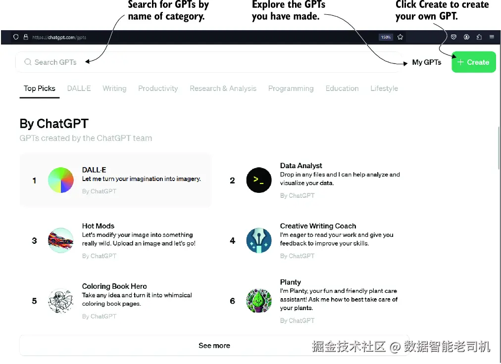The height and width of the screenshot is (364, 501).
Task: Open the DALL·E color wheel icon
Action: 61,180
